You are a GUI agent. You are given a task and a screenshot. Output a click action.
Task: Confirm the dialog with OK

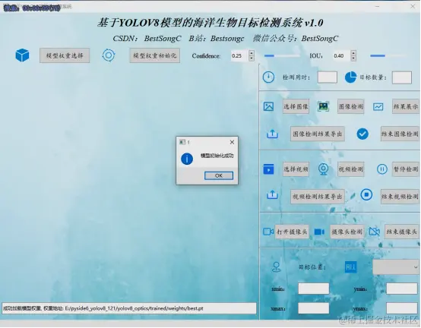[219, 175]
